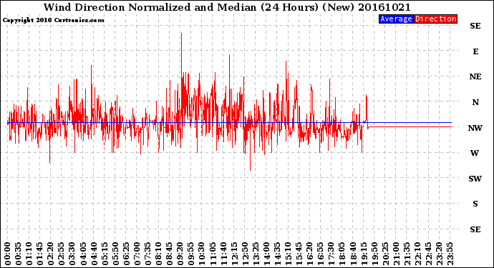This screenshot has height=268, width=494.
Task: Select the blue Average legend label
Action: click(396, 19)
